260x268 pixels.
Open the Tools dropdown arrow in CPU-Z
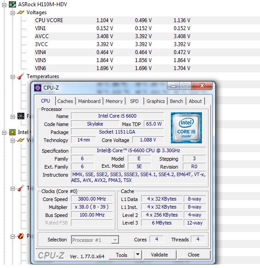click(x=138, y=255)
